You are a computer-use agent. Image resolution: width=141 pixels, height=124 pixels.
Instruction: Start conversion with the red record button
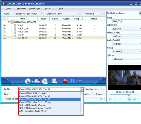coord(65,81)
